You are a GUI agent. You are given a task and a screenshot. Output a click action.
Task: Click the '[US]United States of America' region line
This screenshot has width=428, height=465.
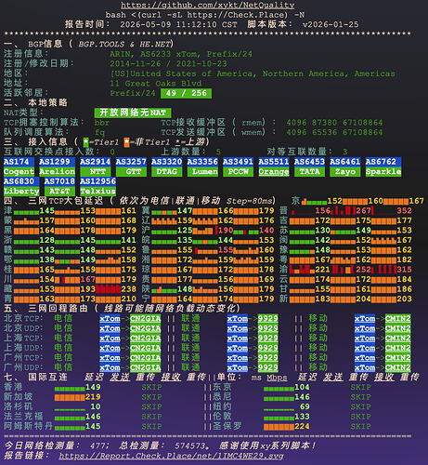[253, 73]
